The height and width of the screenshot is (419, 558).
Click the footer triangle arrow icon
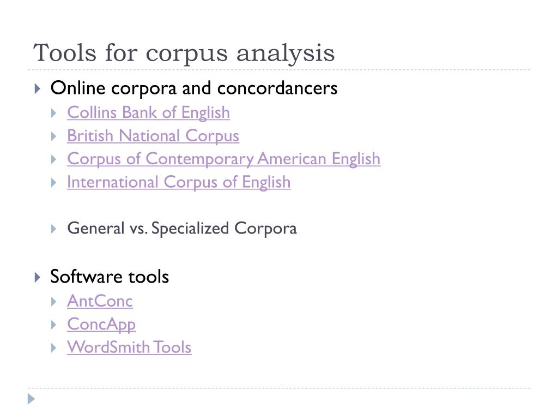(x=31, y=399)
